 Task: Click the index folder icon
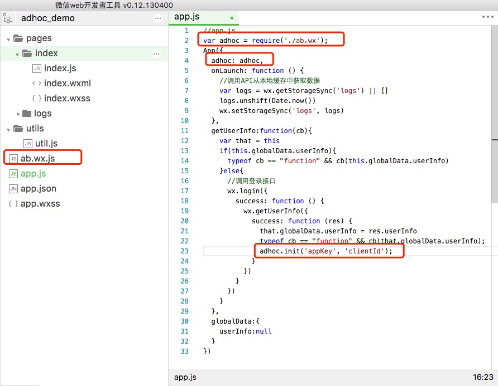click(x=27, y=53)
